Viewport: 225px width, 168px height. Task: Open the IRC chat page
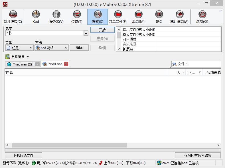159,17
